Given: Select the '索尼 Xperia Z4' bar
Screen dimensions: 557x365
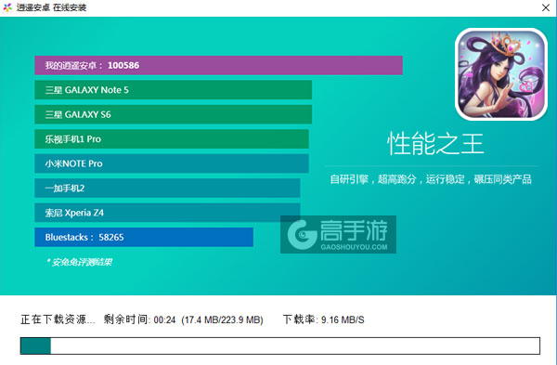Looking at the screenshot, I should [x=167, y=213].
